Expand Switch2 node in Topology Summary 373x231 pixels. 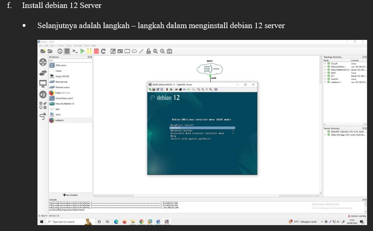tap(325, 79)
